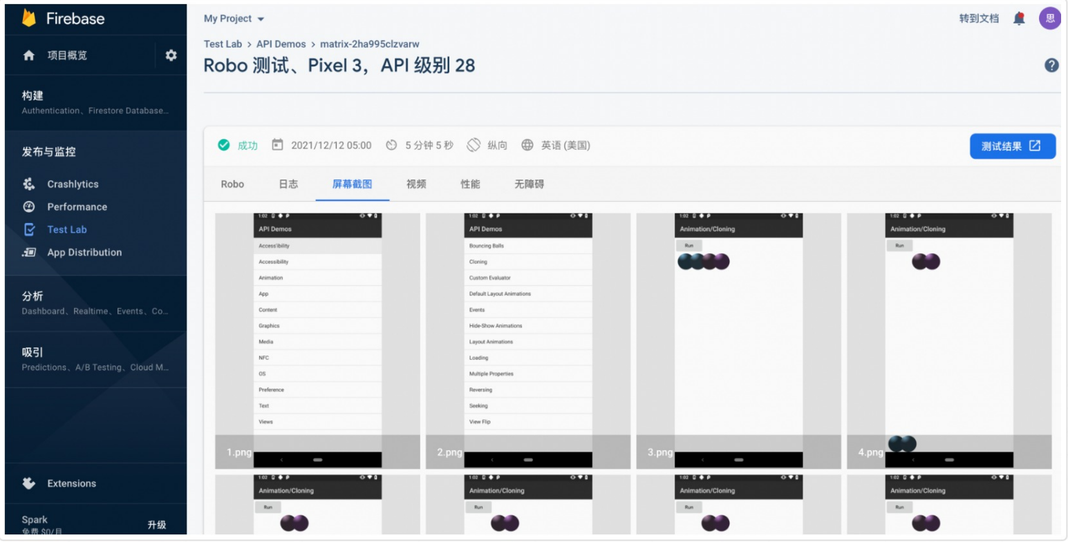Open project settings gear icon
Image resolution: width=1068 pixels, height=542 pixels.
coord(171,55)
